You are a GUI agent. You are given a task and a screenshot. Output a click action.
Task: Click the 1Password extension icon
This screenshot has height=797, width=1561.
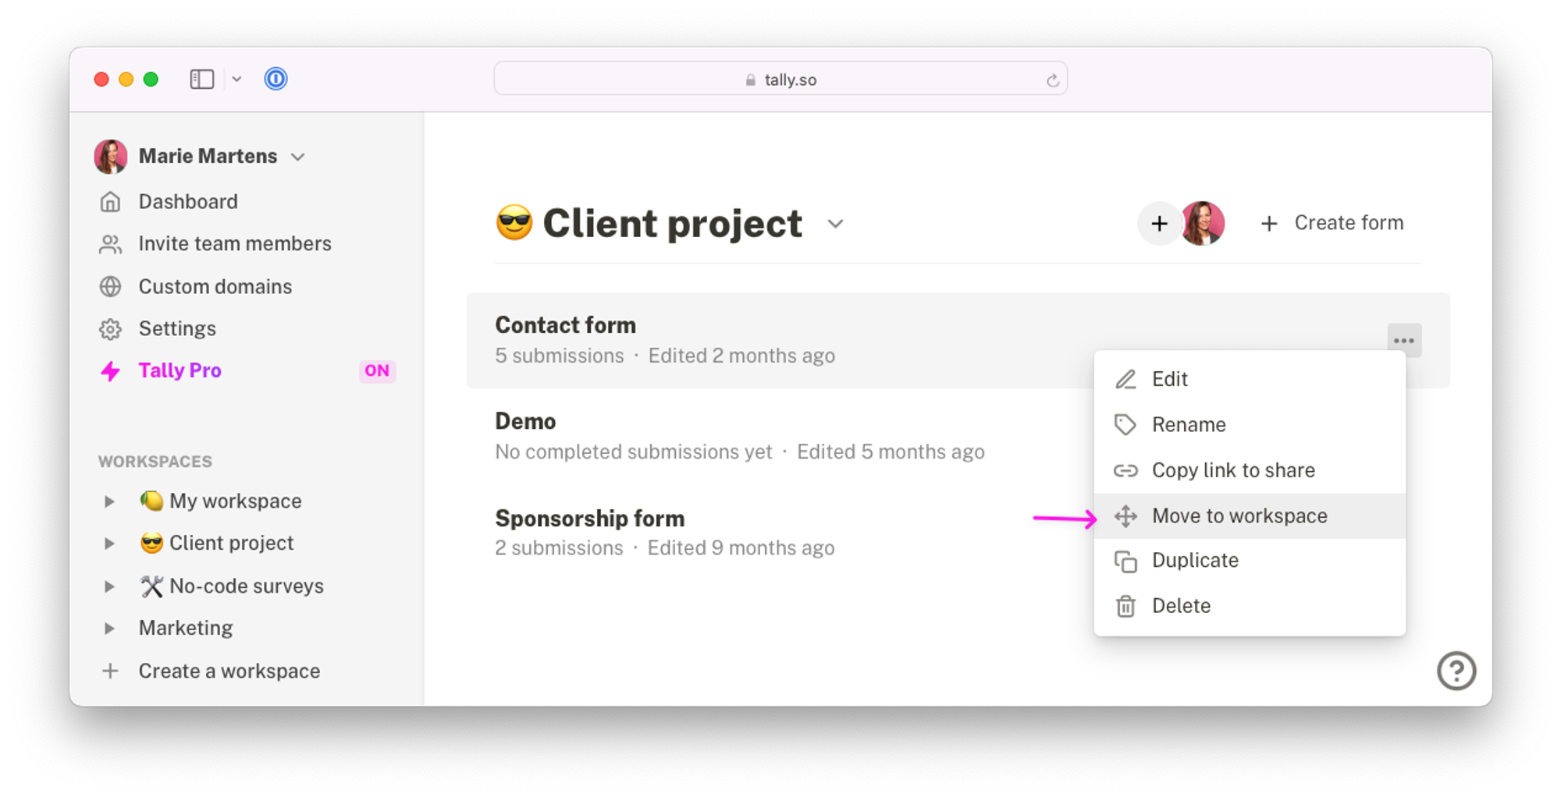[x=276, y=79]
